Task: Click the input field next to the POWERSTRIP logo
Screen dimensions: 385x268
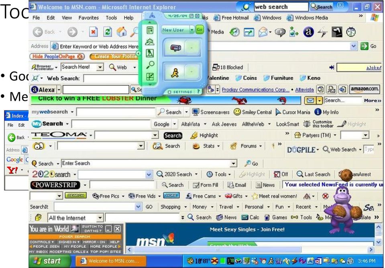Action: click(x=122, y=185)
